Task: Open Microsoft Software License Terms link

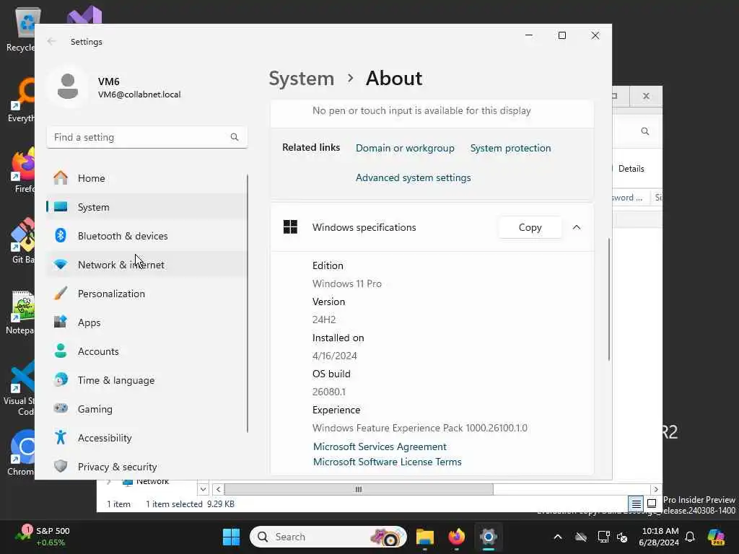Action: coord(387,462)
